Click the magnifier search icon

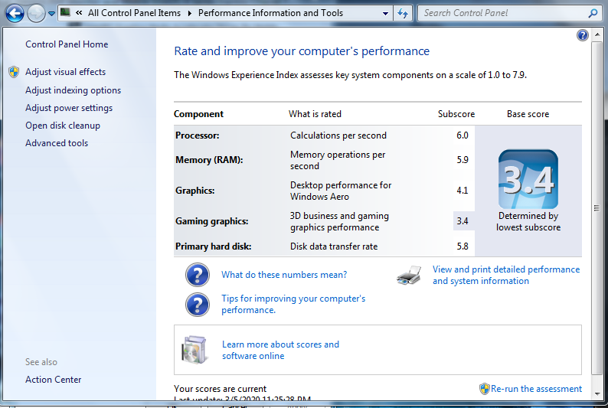(593, 13)
